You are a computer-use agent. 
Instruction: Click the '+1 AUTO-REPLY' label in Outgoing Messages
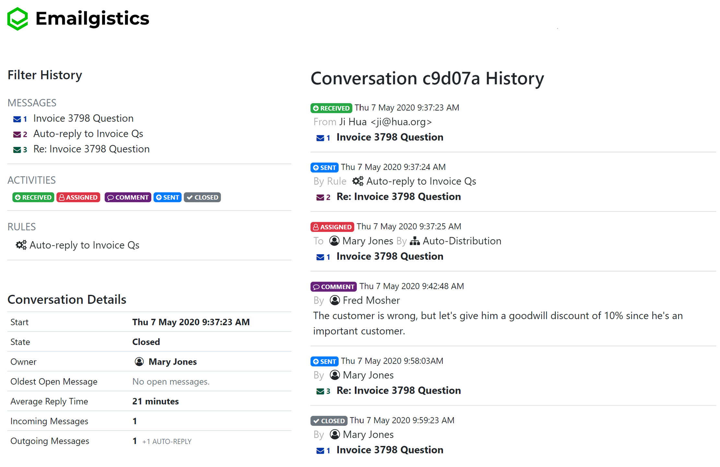tap(167, 441)
